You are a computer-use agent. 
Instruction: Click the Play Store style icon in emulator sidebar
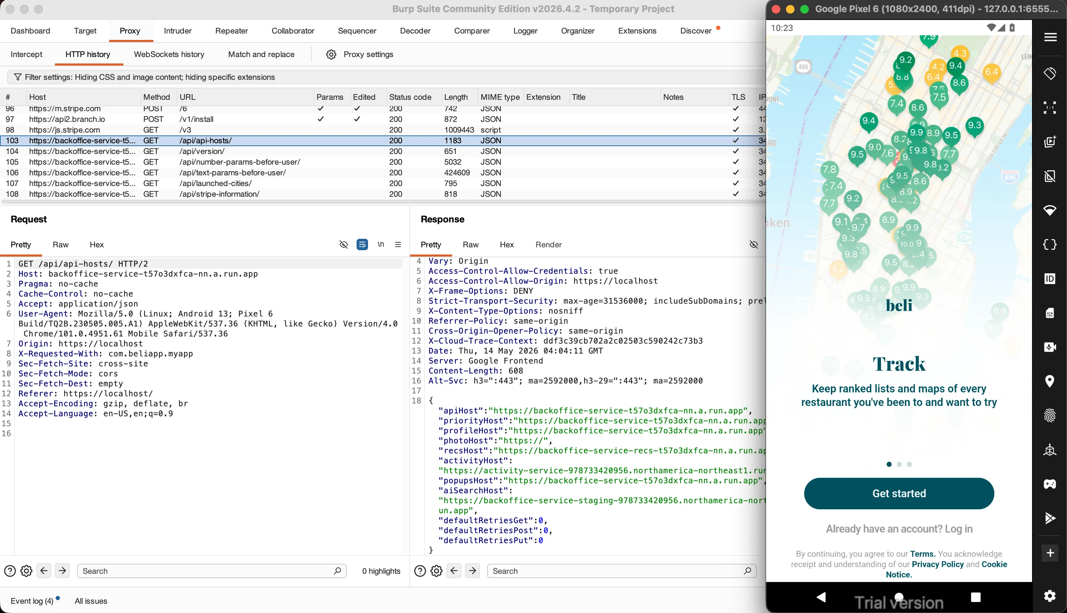click(x=1050, y=518)
